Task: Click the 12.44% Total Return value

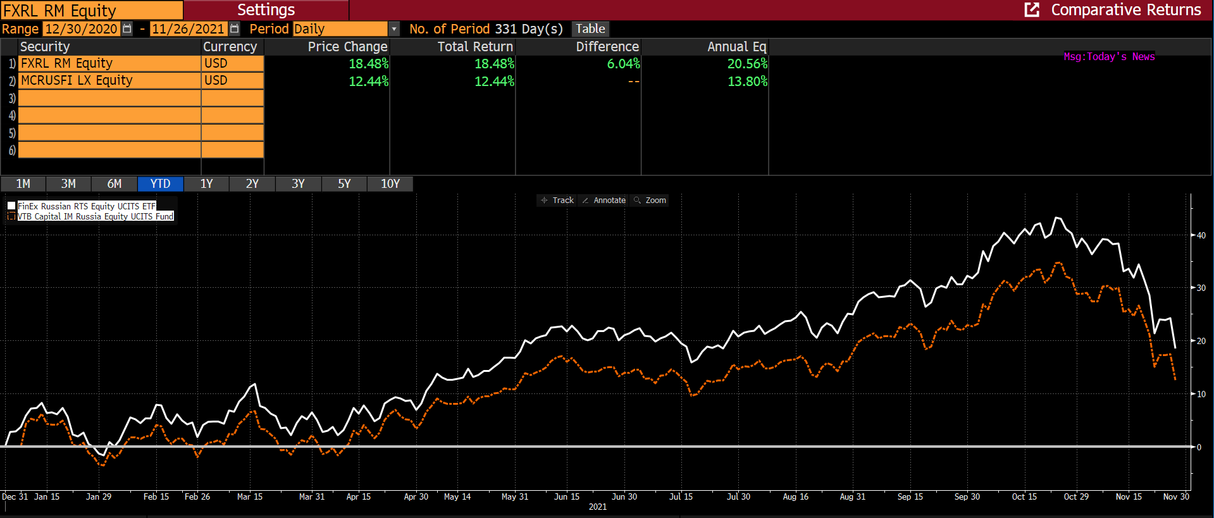Action: pos(495,81)
